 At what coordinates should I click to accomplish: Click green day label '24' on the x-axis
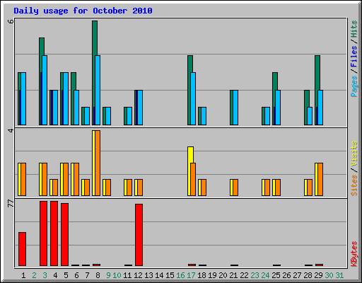[x=265, y=275]
